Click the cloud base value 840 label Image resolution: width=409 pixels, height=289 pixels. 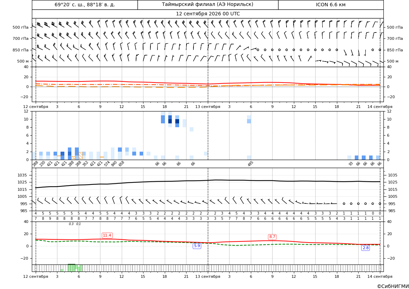114,164
